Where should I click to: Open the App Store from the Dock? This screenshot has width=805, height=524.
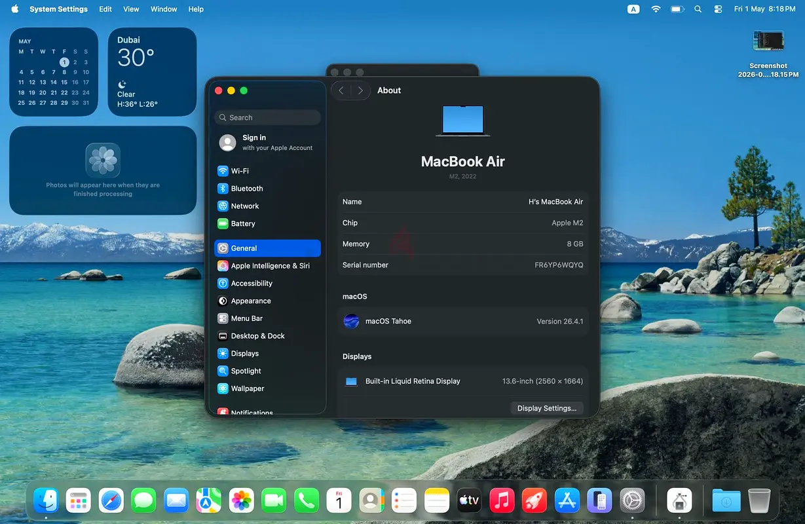pyautogui.click(x=567, y=501)
